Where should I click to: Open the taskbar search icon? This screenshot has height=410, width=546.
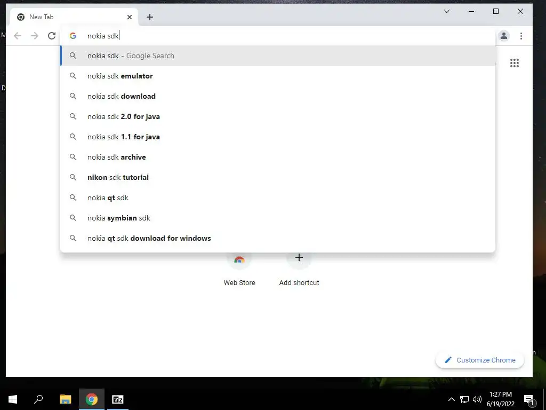click(x=38, y=399)
